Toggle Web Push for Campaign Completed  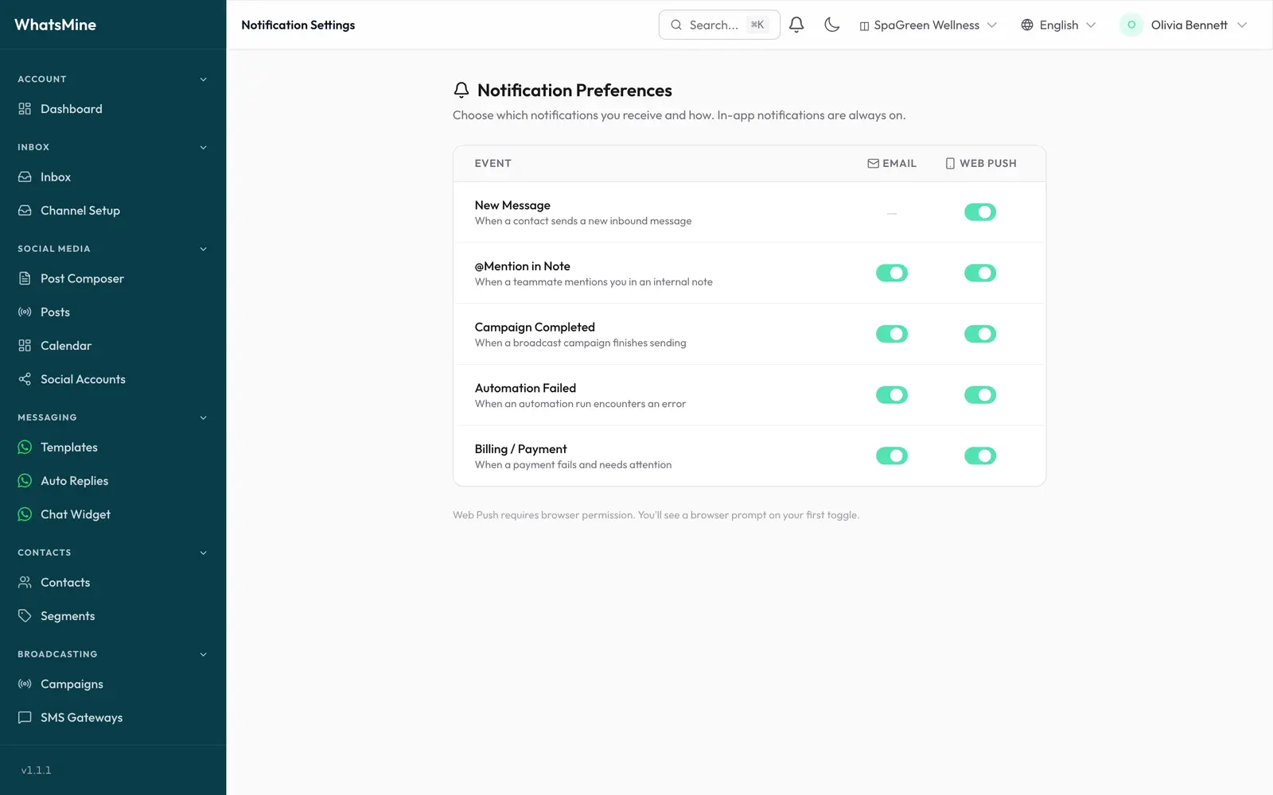980,334
